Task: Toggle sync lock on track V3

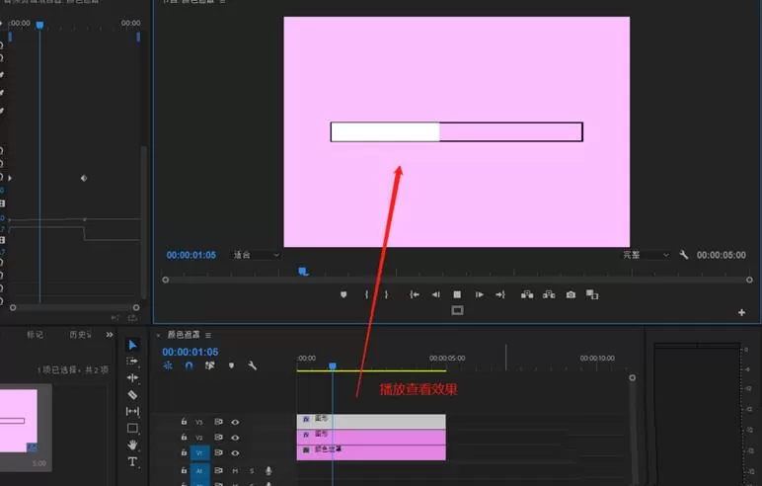Action: 219,422
